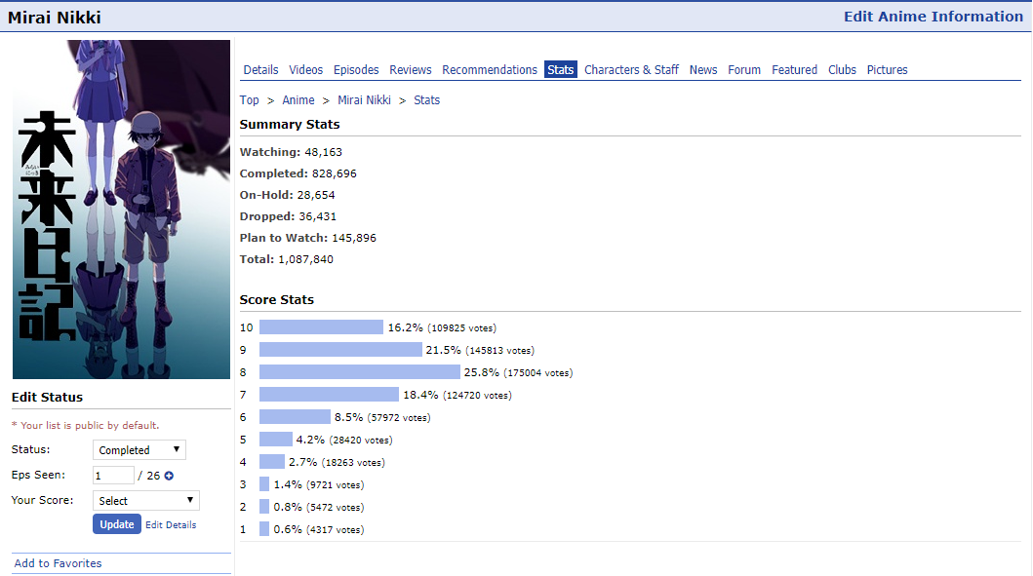1033x576 pixels.
Task: Click the 'Score Stats' heading
Action: [x=277, y=299]
